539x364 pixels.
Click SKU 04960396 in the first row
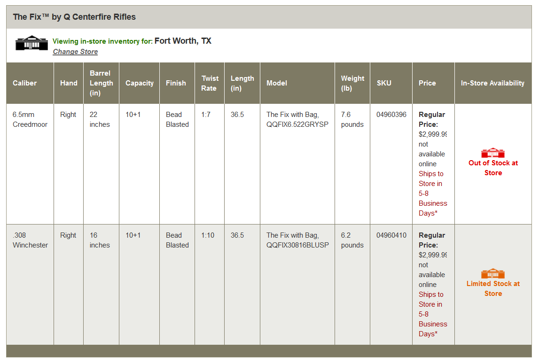pos(391,115)
